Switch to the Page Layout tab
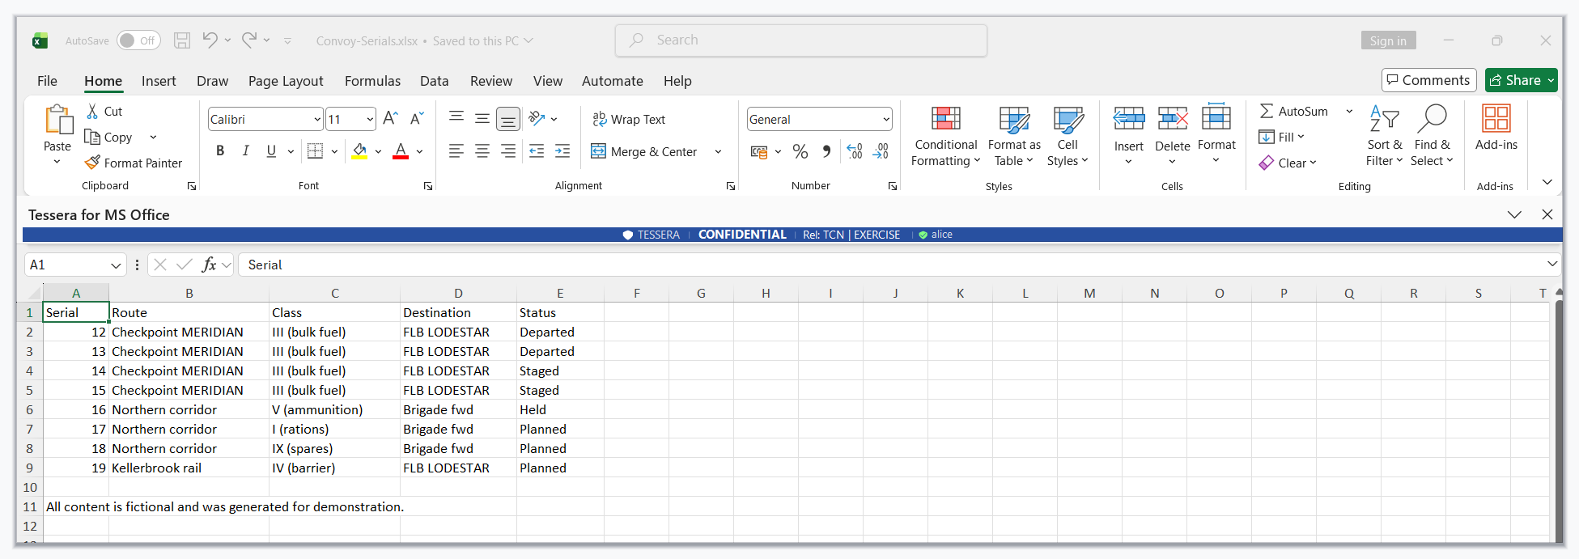This screenshot has height=559, width=1579. pyautogui.click(x=286, y=81)
